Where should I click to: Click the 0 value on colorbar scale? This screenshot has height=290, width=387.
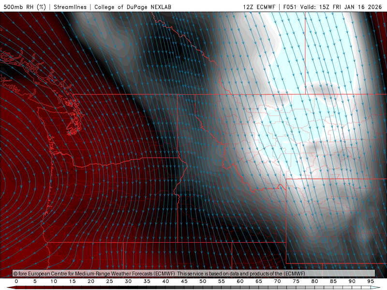pos(16,281)
